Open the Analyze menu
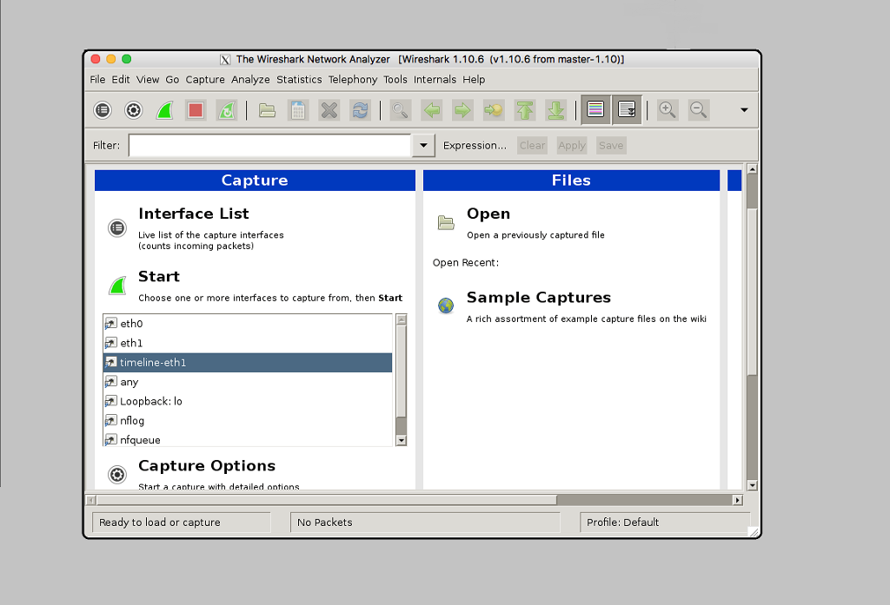Viewport: 890px width, 605px height. [250, 79]
